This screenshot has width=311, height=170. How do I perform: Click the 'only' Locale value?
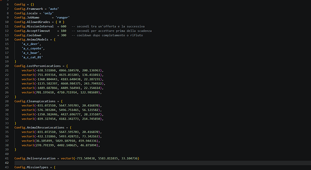coord(48,13)
